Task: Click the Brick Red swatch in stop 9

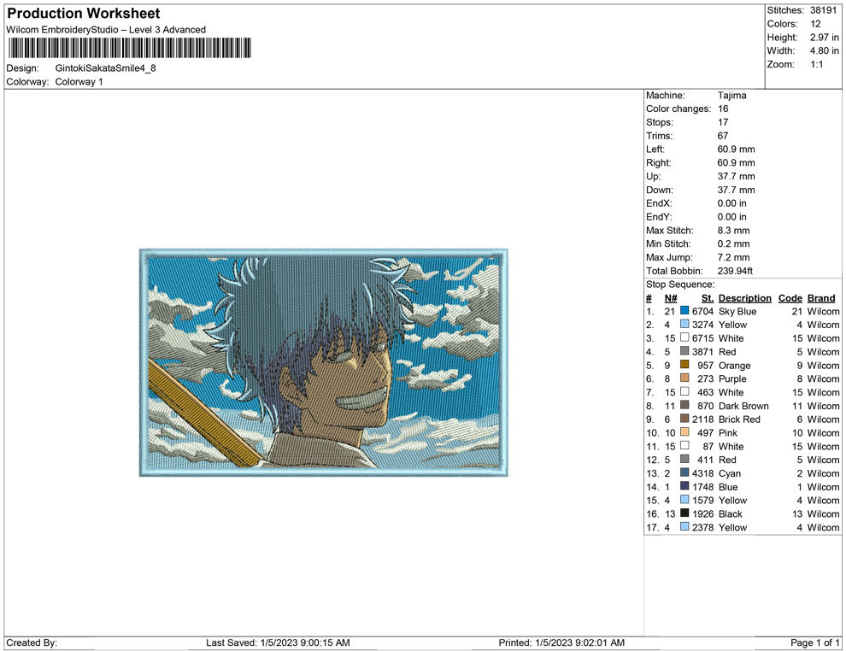Action: [684, 419]
